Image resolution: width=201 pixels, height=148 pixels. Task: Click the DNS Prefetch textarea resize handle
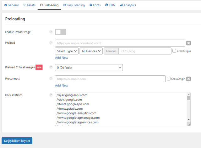pyautogui.click(x=189, y=124)
